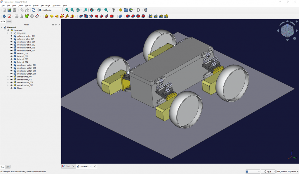The height and width of the screenshot is (174, 299).
Task: Click the Refresh recompute icon in toolbar
Action: (x=33, y=10)
